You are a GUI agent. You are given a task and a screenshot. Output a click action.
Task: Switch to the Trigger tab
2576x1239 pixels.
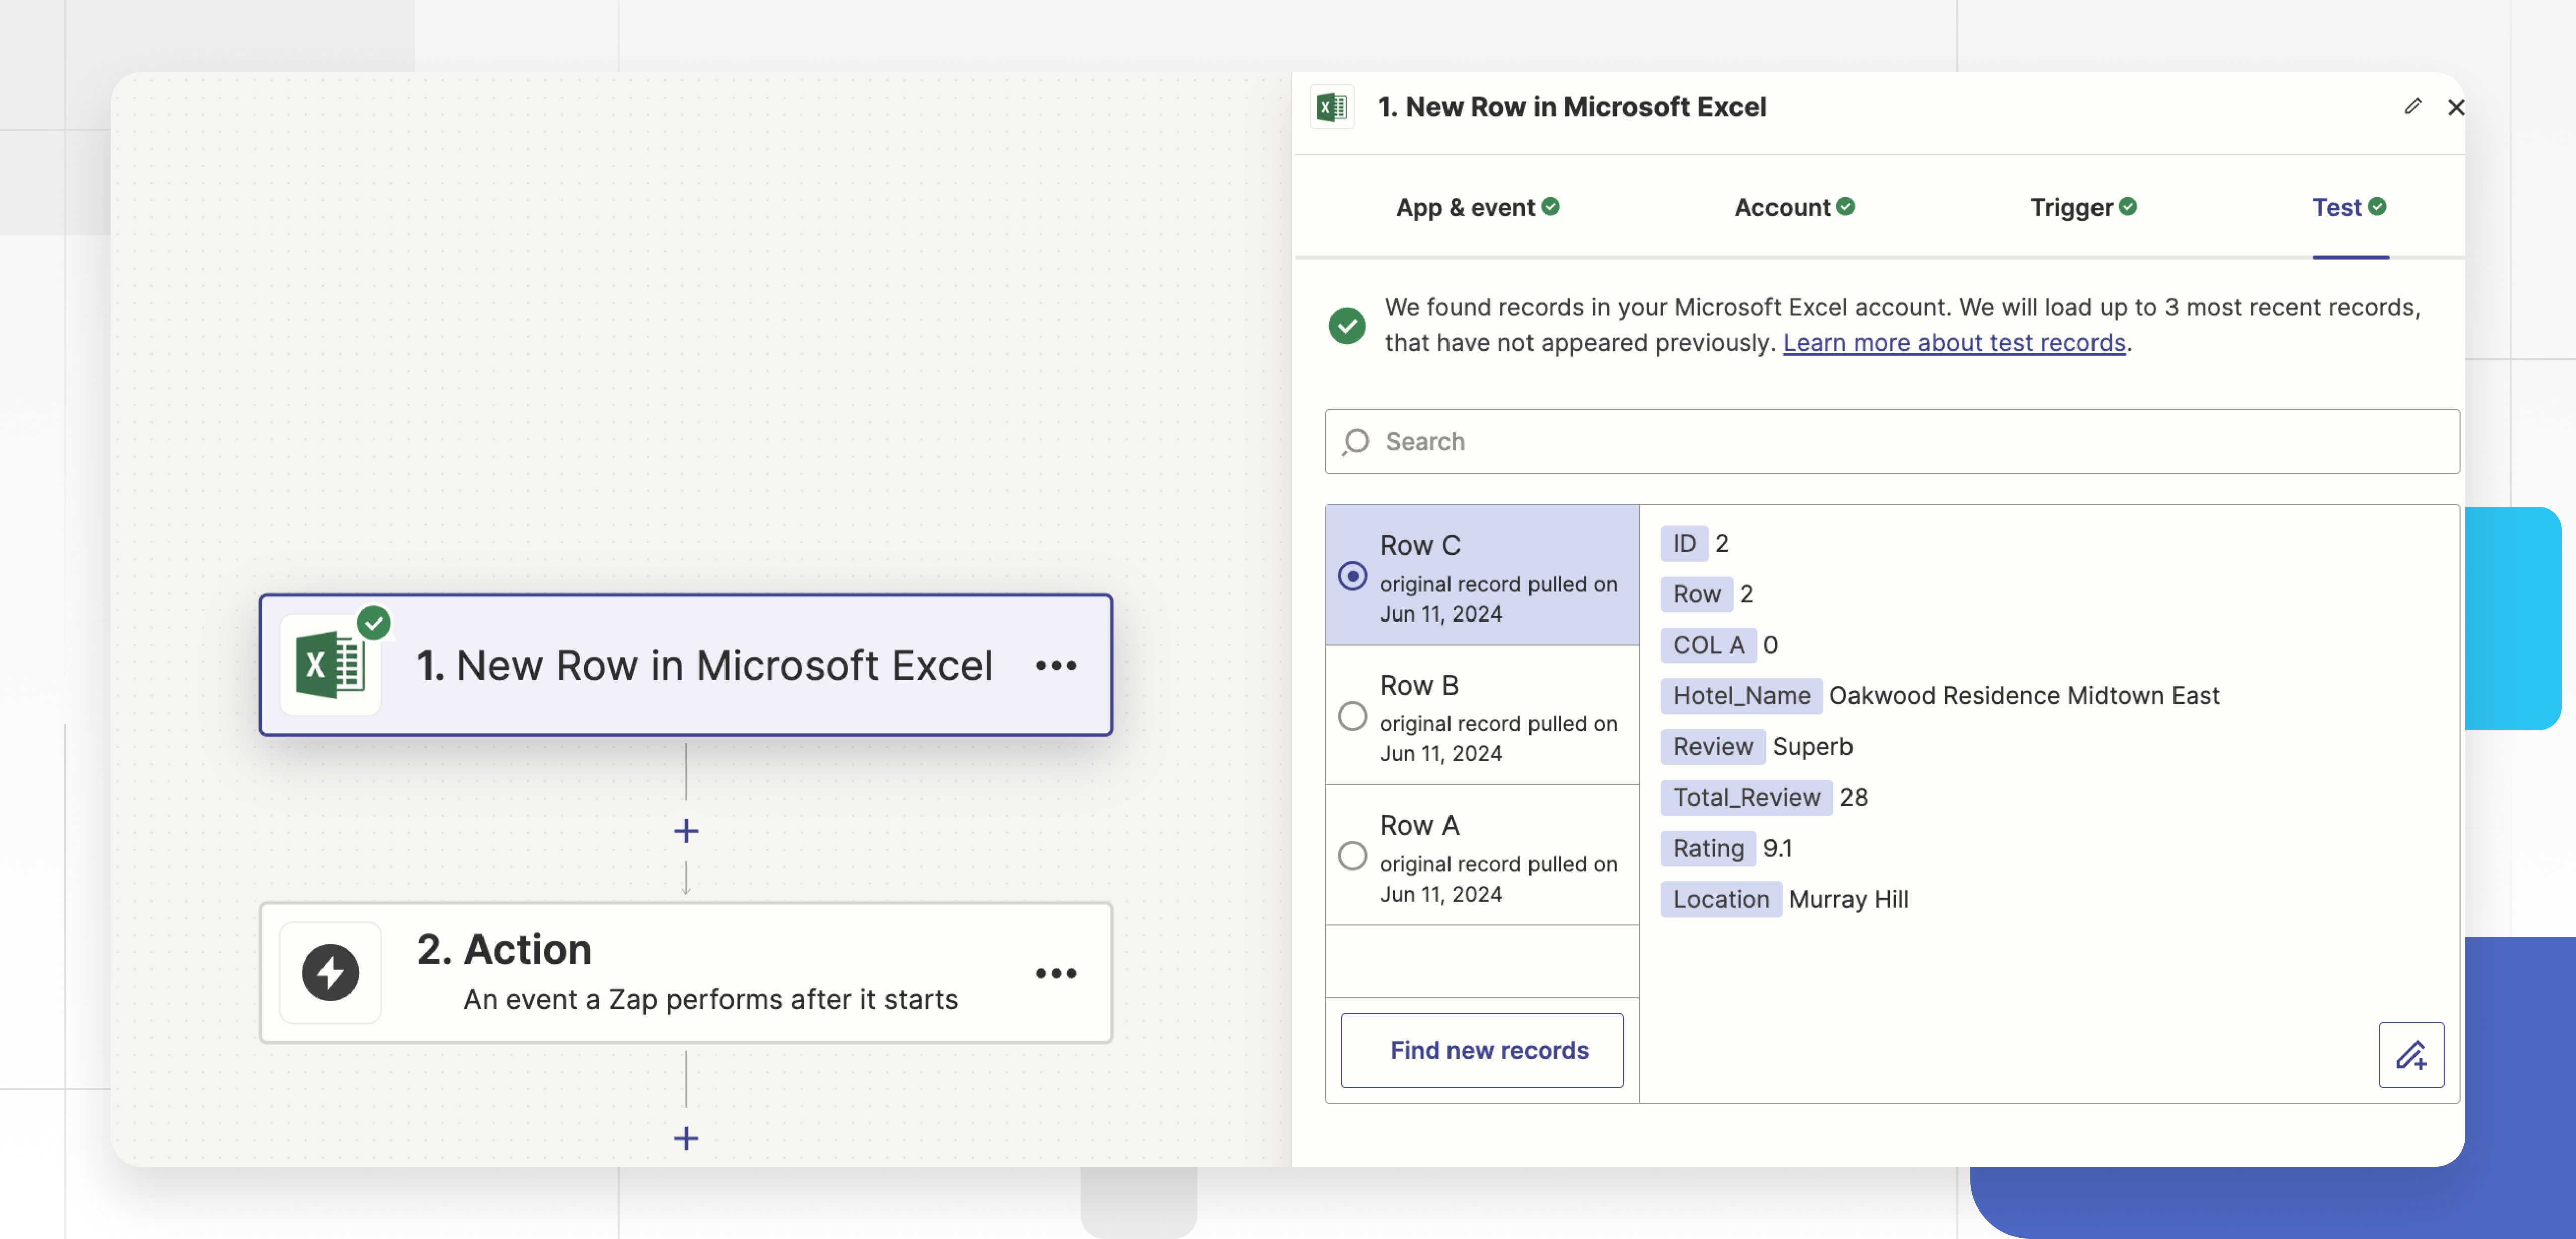(x=2083, y=207)
